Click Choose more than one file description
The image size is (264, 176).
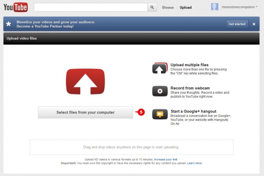pyautogui.click(x=199, y=71)
